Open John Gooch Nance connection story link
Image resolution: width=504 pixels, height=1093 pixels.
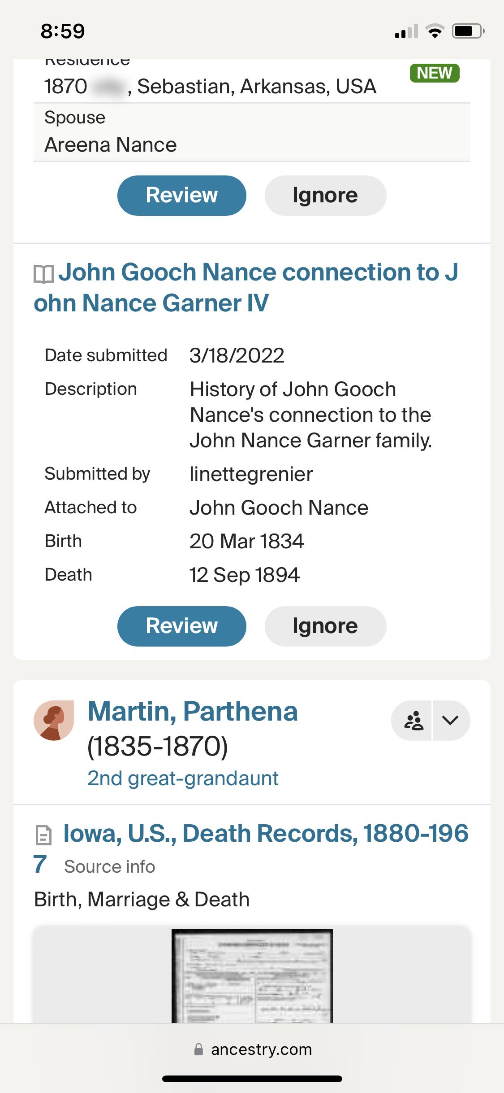[x=246, y=288]
